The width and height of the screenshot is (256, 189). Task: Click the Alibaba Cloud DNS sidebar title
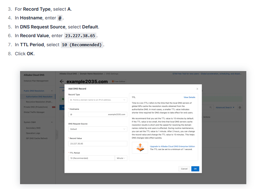[34, 75]
